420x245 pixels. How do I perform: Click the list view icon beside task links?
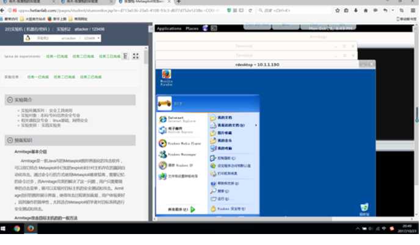[125, 56]
